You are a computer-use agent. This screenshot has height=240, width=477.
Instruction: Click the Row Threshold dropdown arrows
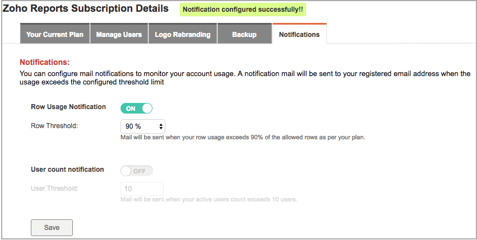click(161, 126)
